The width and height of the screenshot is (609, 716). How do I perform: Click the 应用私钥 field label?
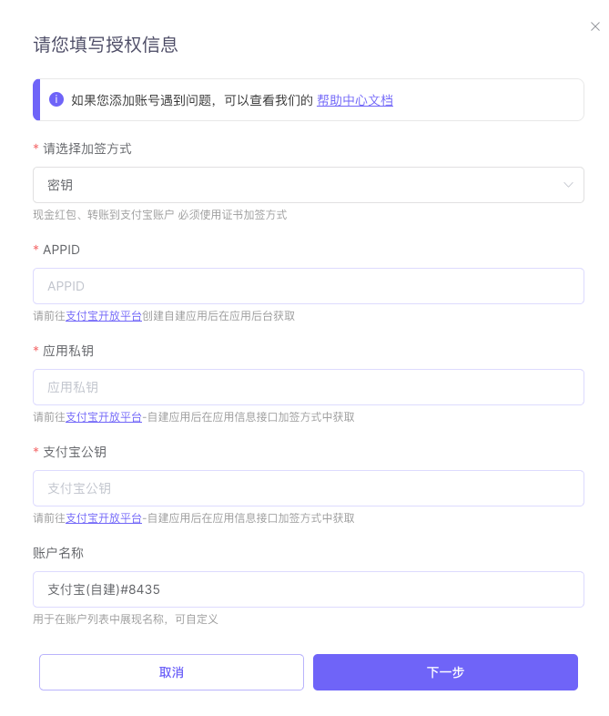pyautogui.click(x=68, y=351)
